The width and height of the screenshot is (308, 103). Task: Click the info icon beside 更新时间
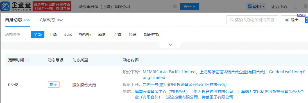[27, 60]
